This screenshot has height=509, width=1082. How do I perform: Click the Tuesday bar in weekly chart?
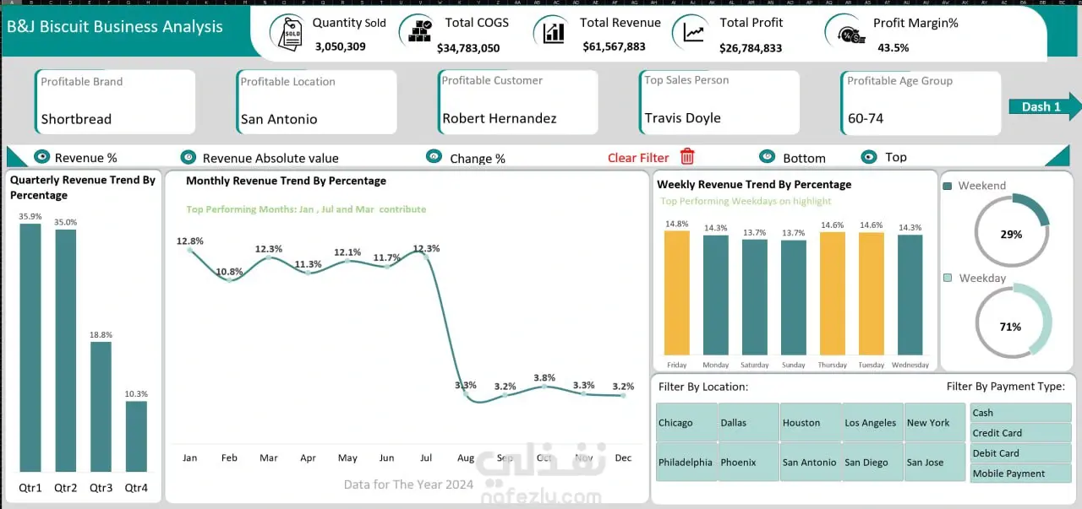[x=872, y=294]
